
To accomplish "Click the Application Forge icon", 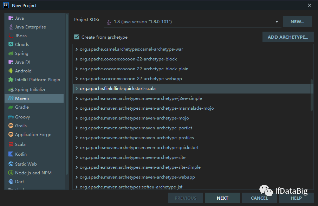I will (11, 135).
